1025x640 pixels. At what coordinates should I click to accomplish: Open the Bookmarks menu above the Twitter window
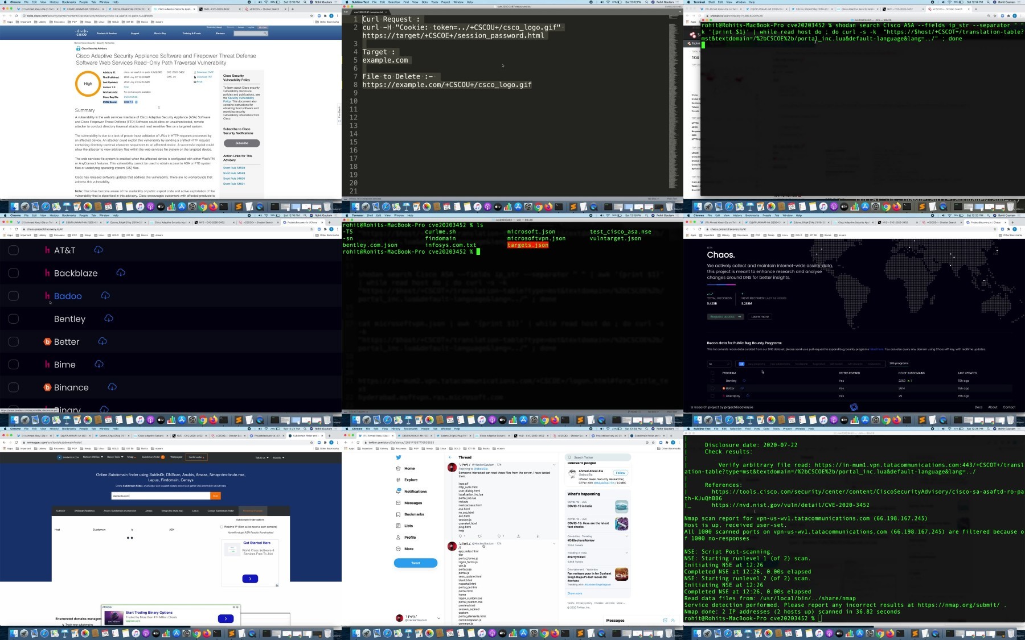[x=411, y=428]
